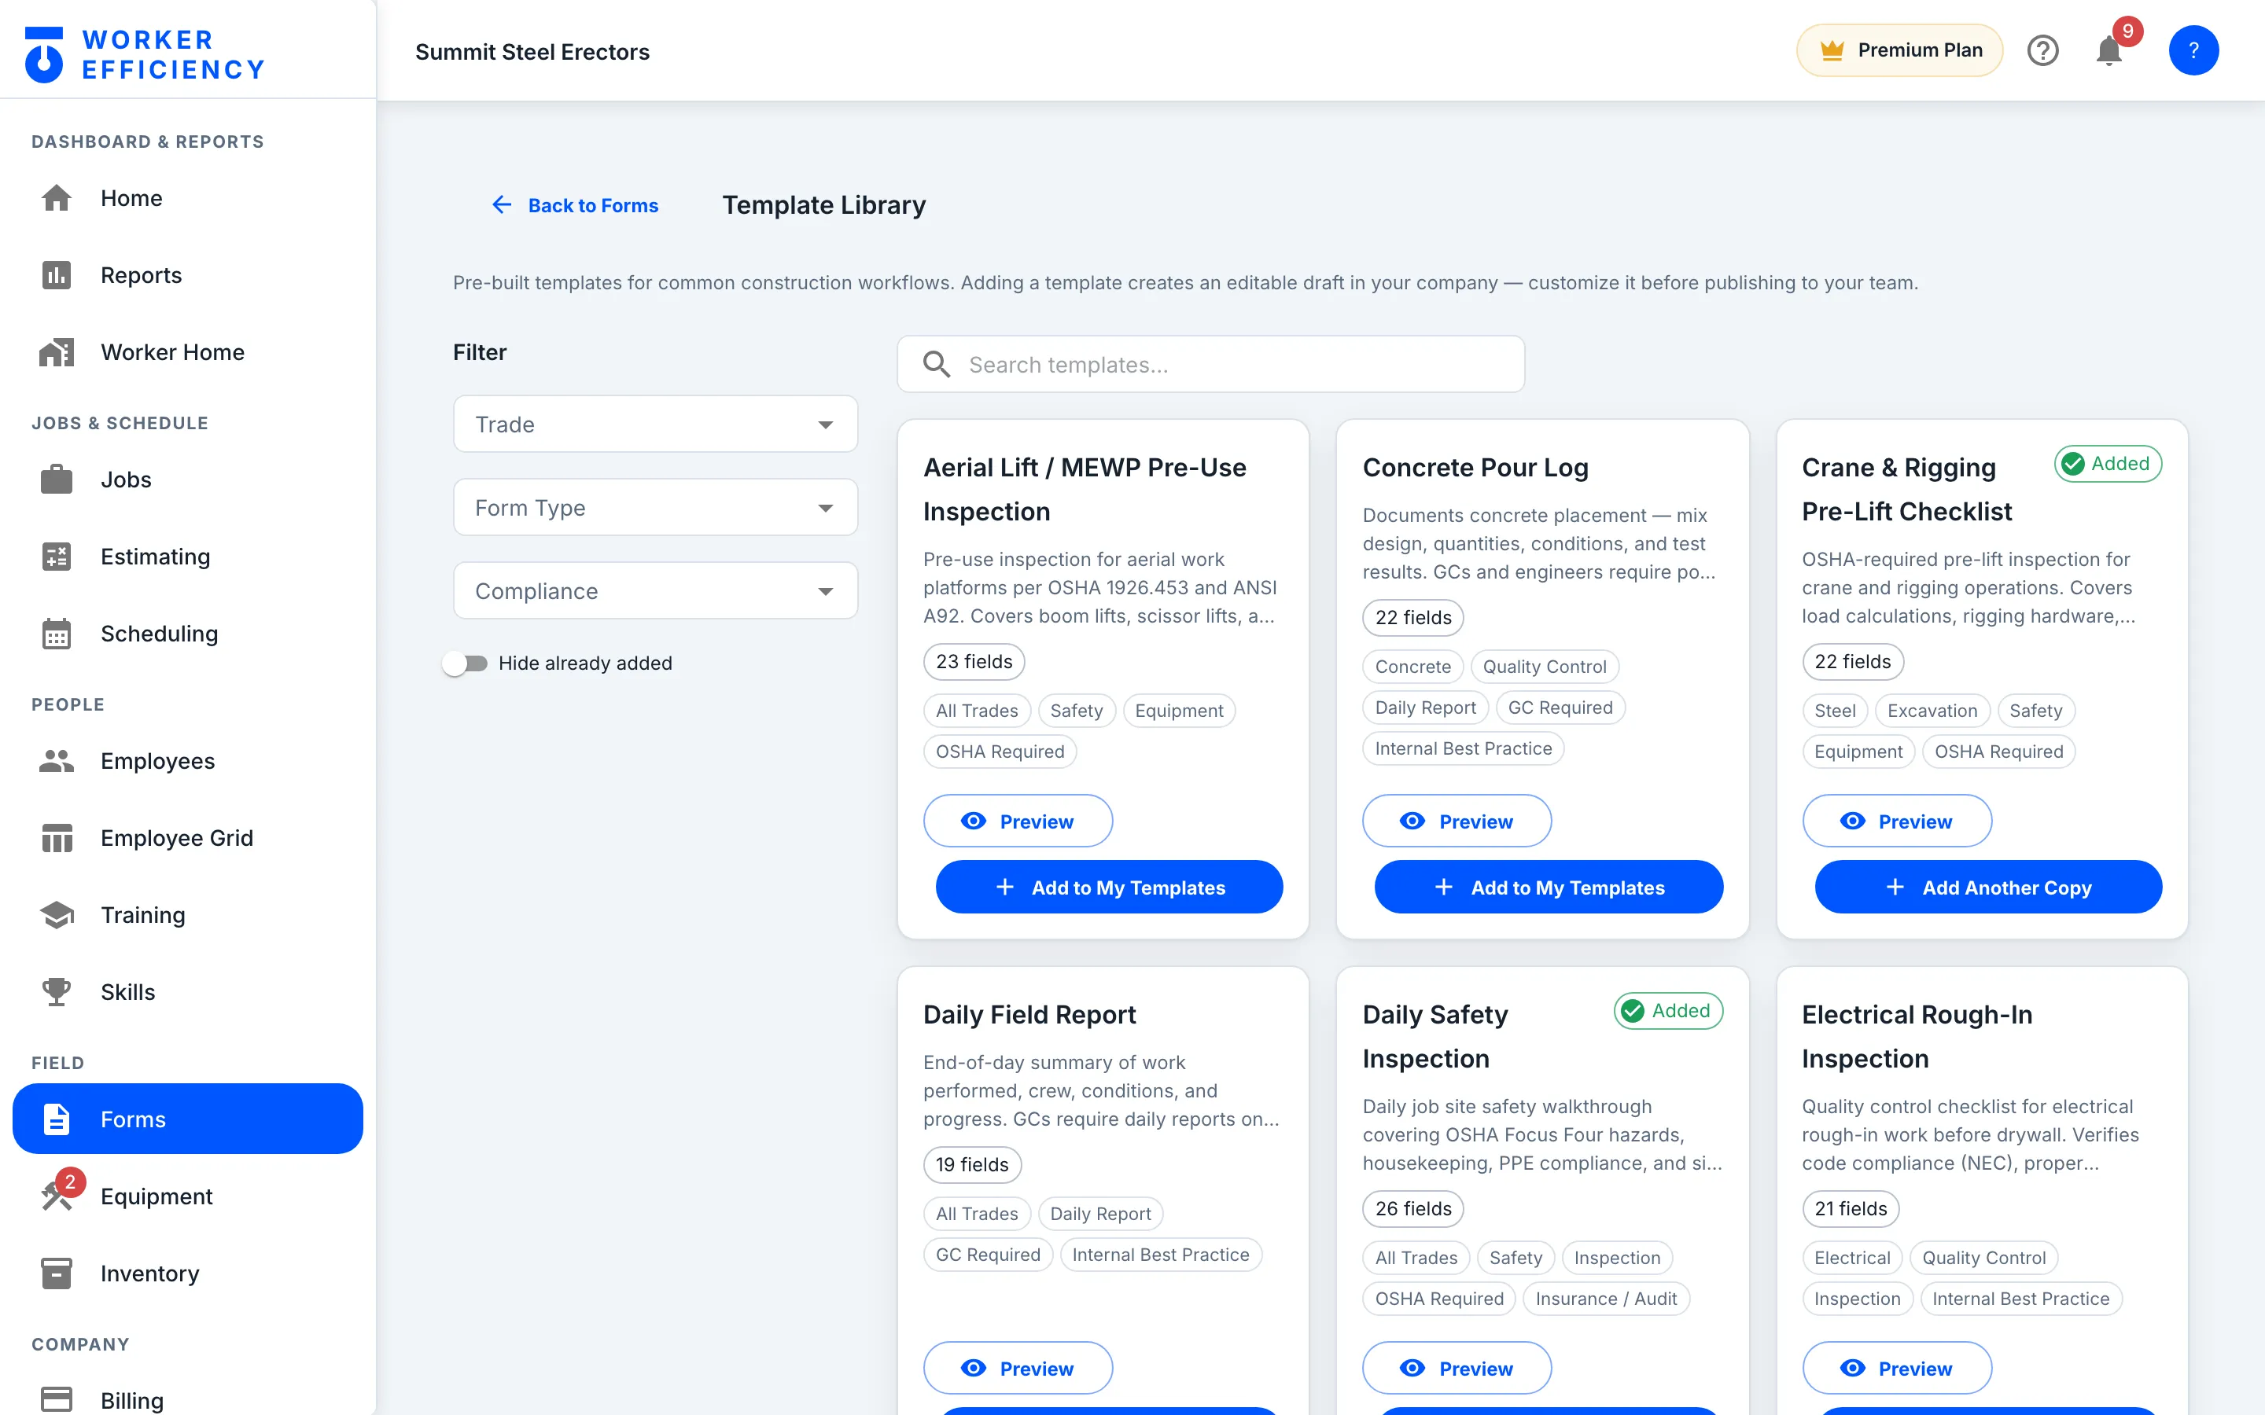Click the Jobs briefcase icon
This screenshot has height=1415, width=2265.
pyautogui.click(x=56, y=480)
